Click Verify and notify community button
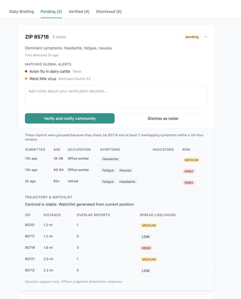Screen dimensions: 241x299 [x=69, y=118]
